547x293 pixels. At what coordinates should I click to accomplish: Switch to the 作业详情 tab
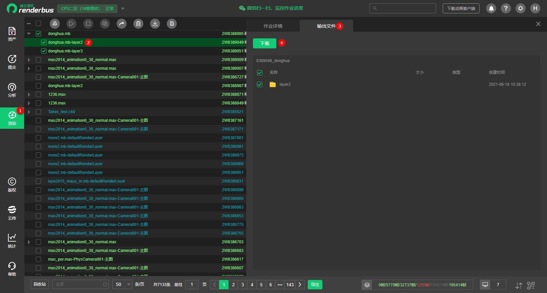[x=273, y=26]
